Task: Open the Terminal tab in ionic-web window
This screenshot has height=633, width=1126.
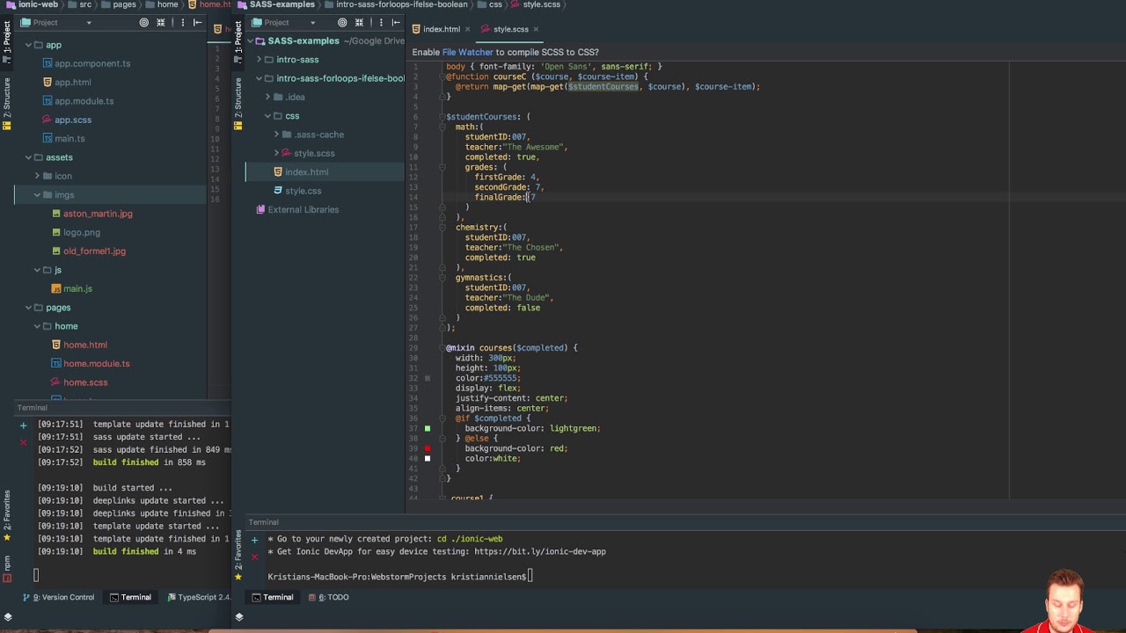Action: (x=130, y=598)
